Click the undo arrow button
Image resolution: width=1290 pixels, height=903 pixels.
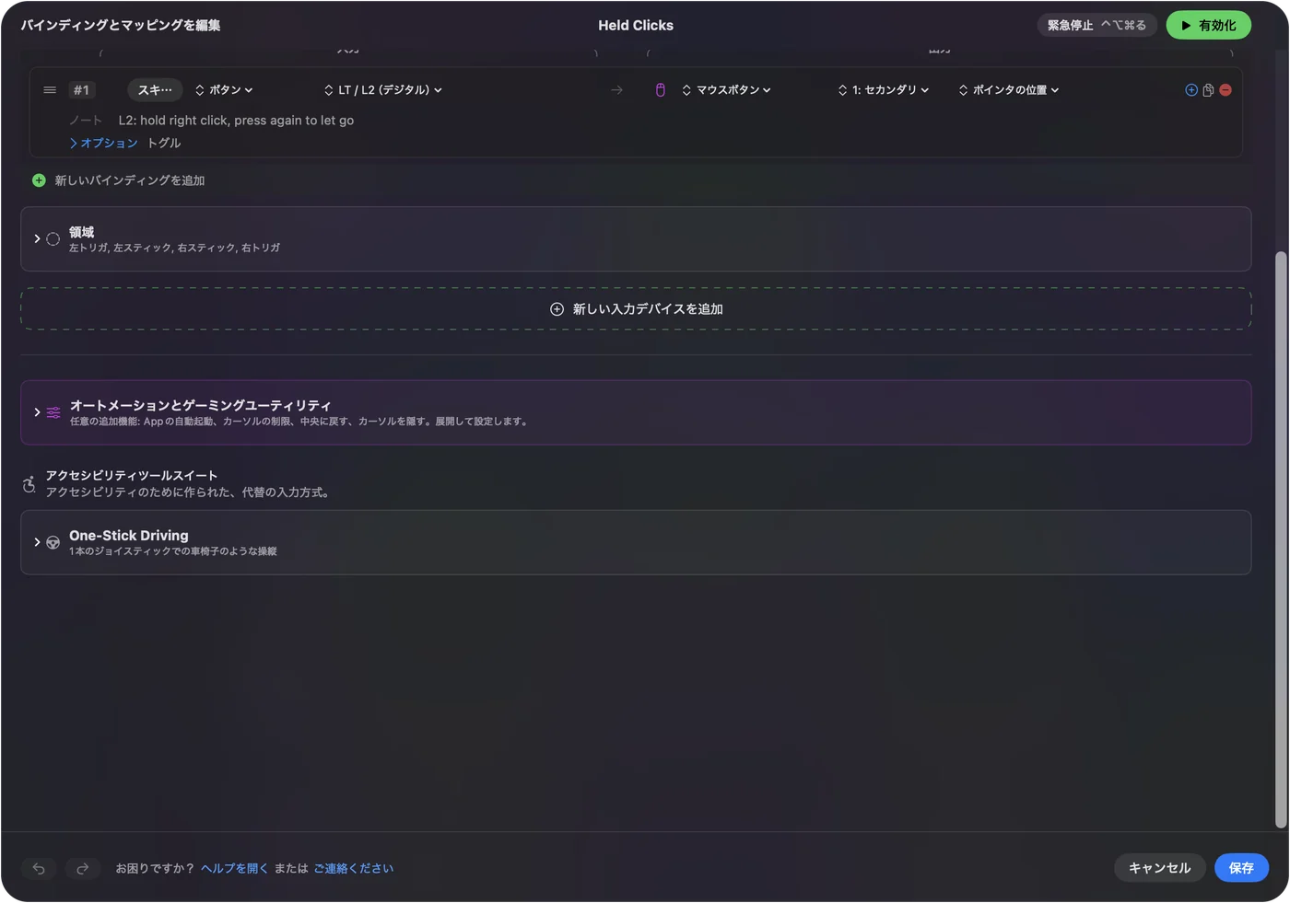coord(39,868)
